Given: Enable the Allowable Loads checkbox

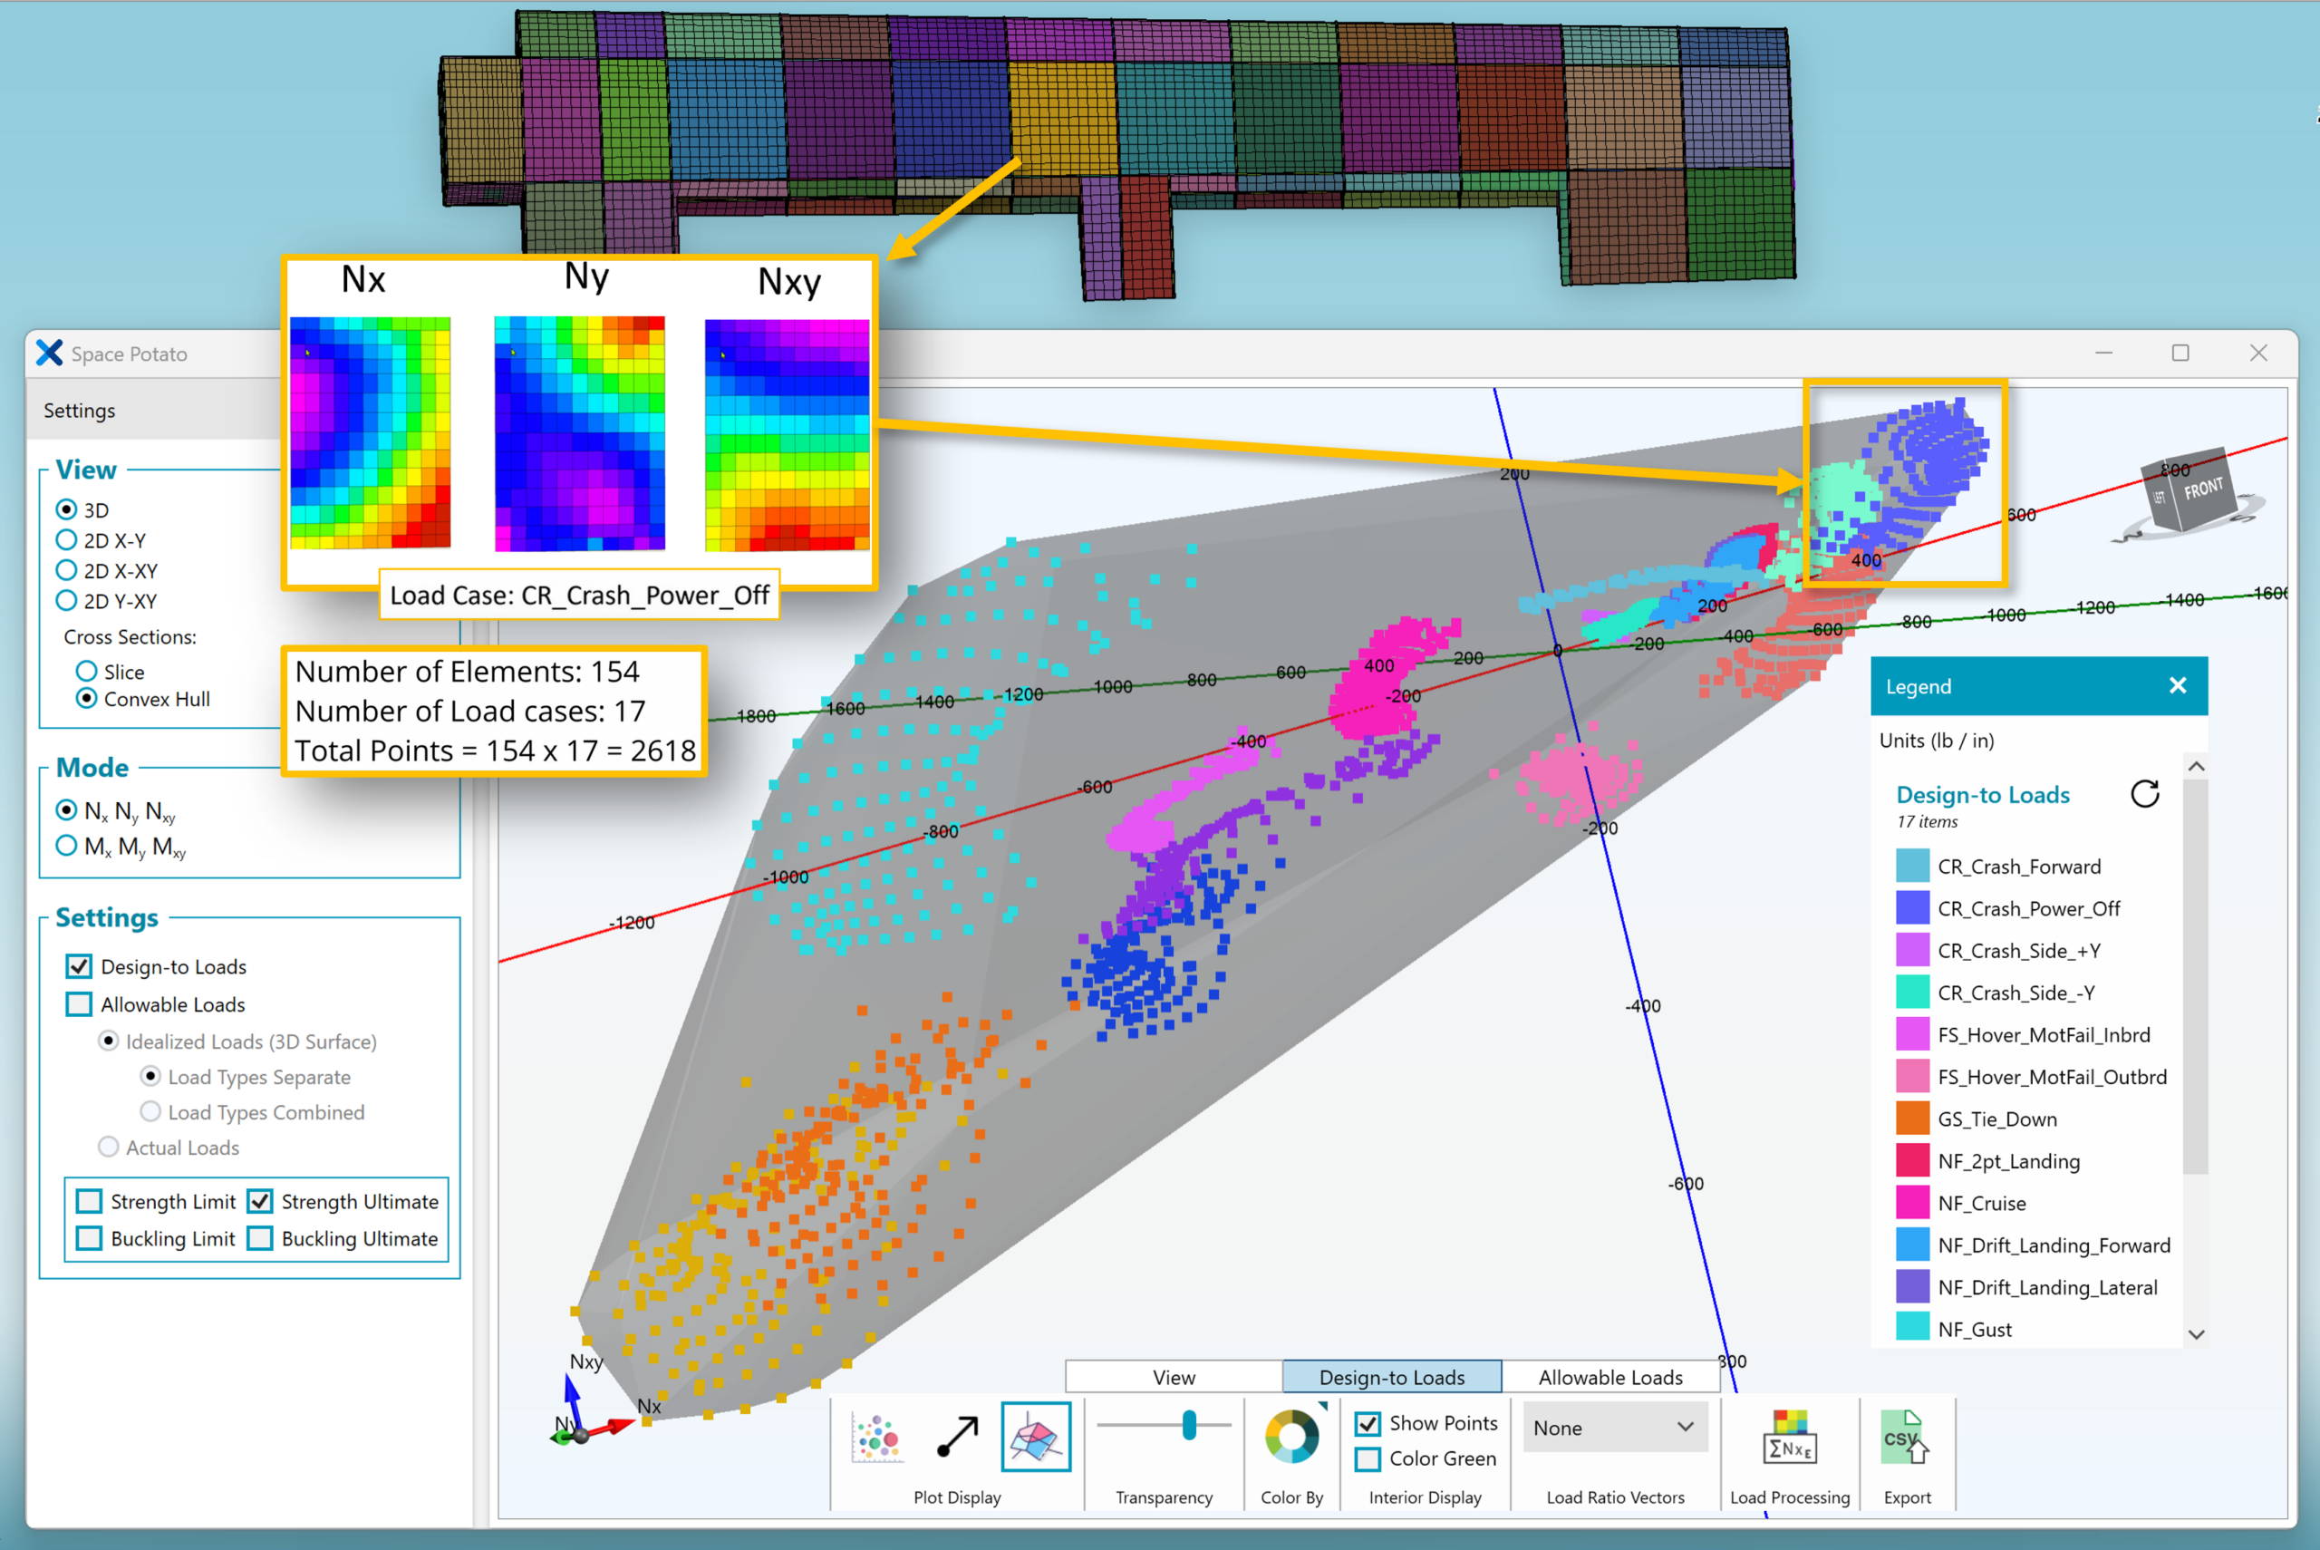Looking at the screenshot, I should coord(79,1004).
